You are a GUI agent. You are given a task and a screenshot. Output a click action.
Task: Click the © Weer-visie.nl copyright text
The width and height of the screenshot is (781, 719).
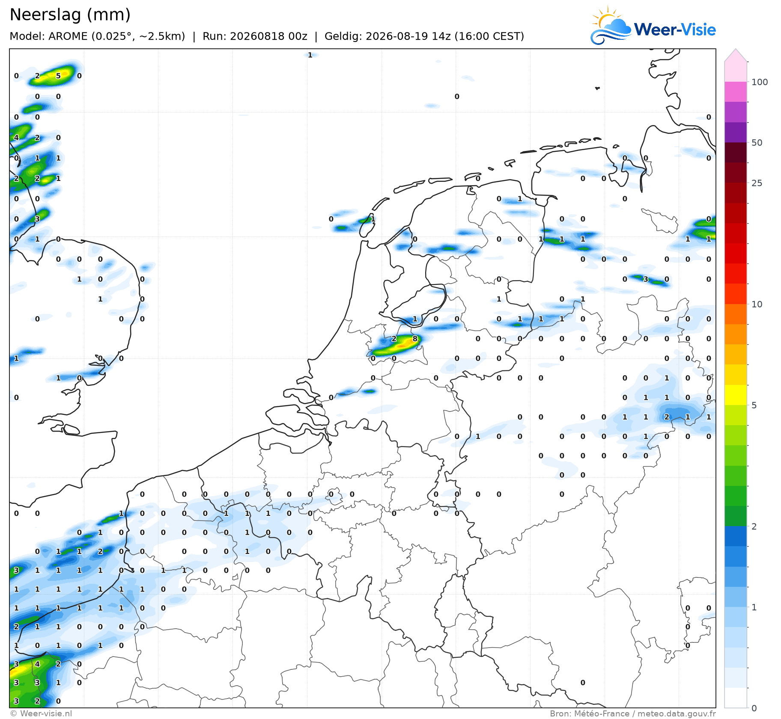(x=41, y=713)
